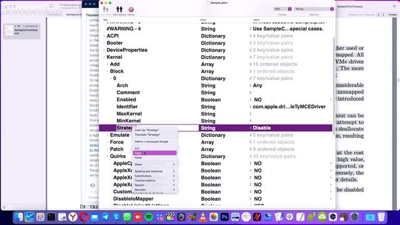The image size is (400, 225).
Task: Open the Format XML popup
Action: (x=282, y=9)
